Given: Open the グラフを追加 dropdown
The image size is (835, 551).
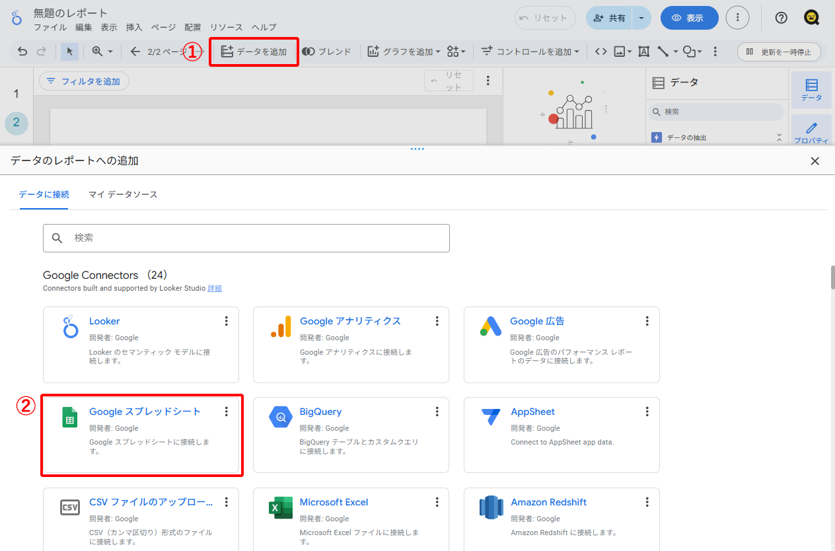Looking at the screenshot, I should (x=404, y=52).
